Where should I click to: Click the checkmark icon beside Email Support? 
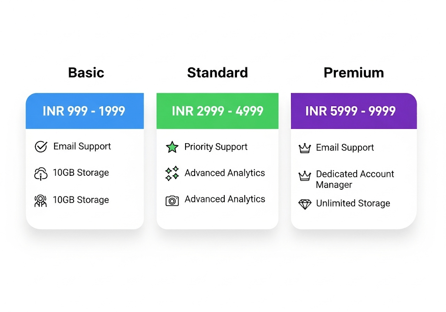[x=41, y=147]
